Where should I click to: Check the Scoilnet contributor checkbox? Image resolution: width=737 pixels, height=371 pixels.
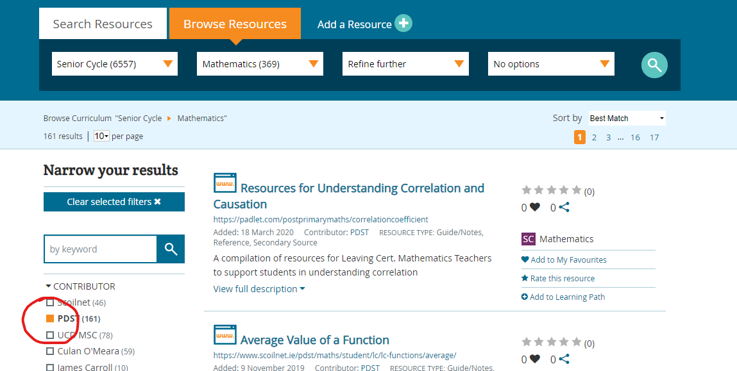coord(50,302)
